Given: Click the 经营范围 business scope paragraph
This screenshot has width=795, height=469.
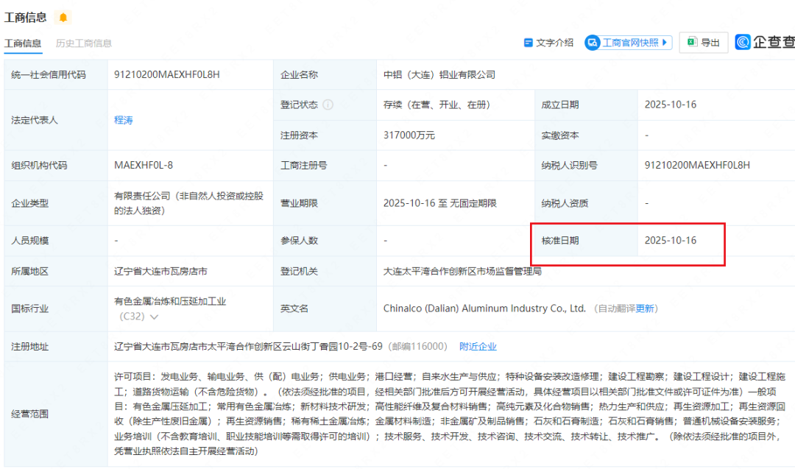Looking at the screenshot, I should pos(449,414).
